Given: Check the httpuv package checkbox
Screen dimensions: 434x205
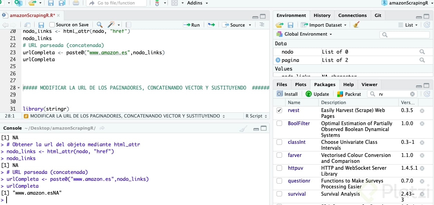Looking at the screenshot, I should pos(279,168).
